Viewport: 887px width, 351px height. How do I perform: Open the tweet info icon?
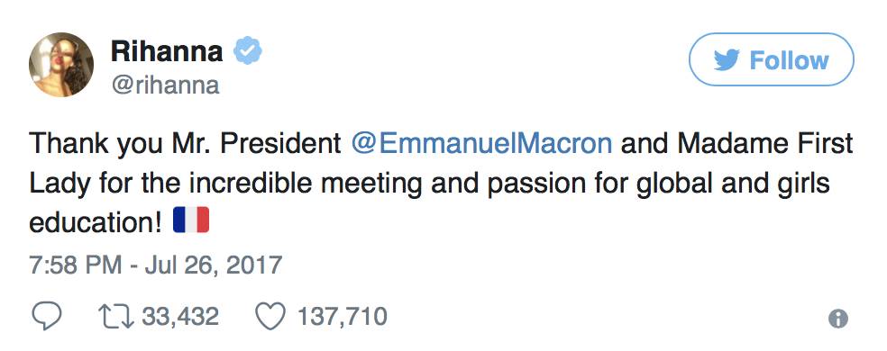coord(837,319)
